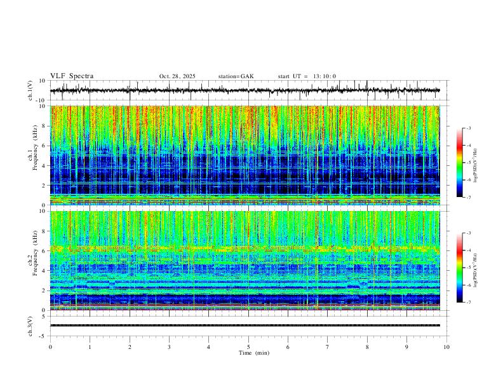Click the ch.3 flat black trace

(x=245, y=325)
